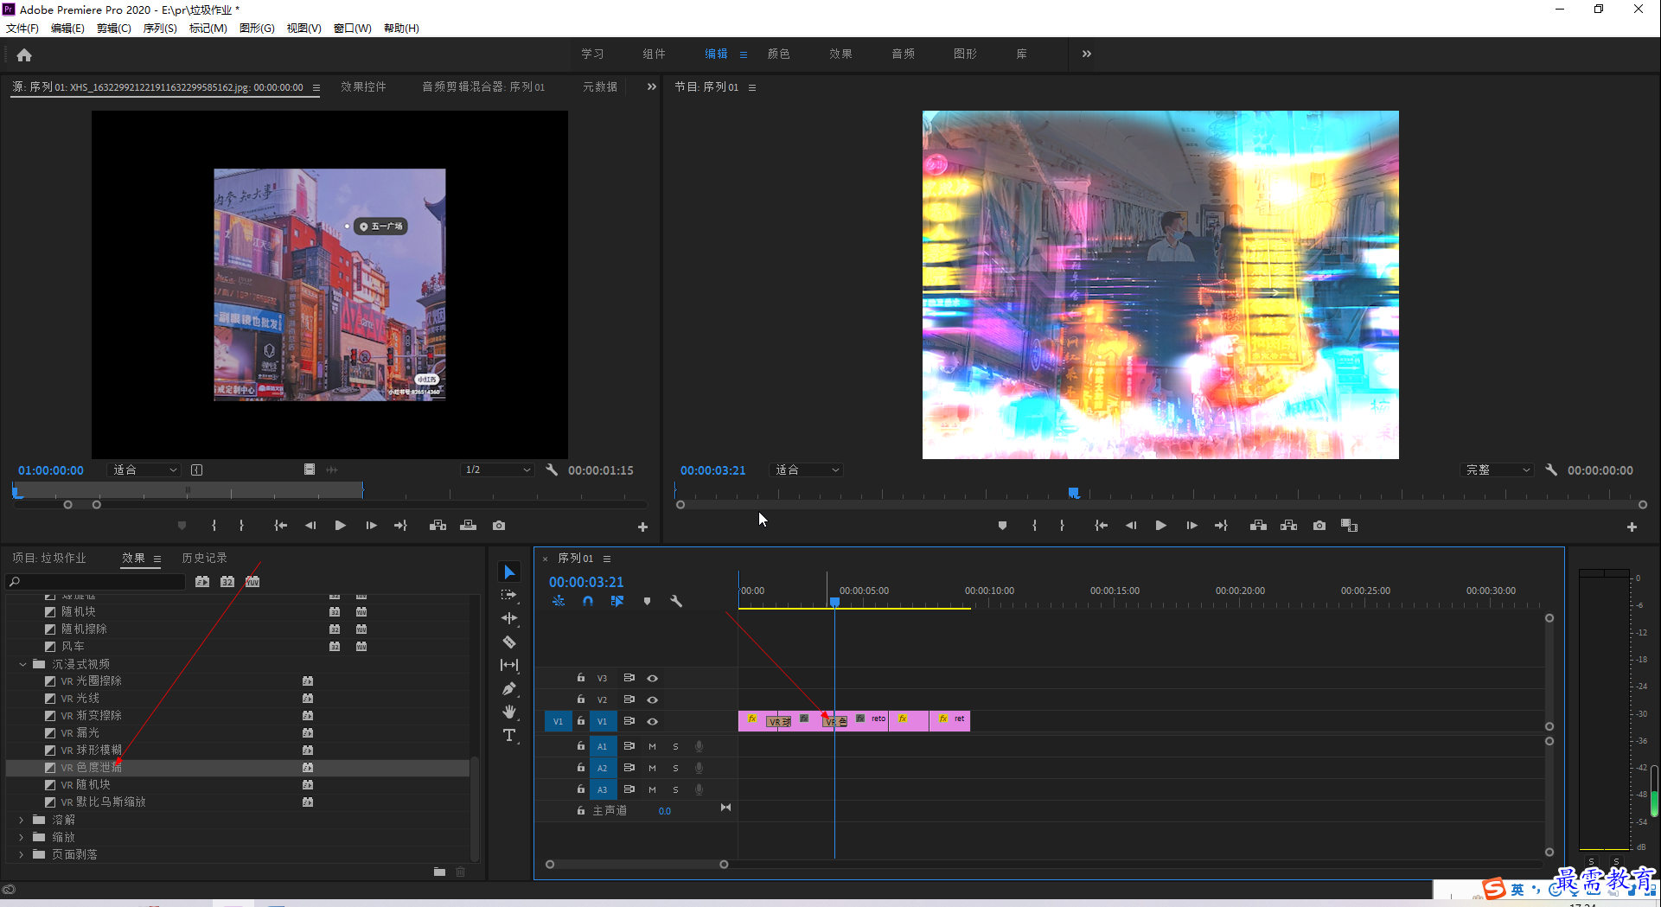Toggle snap magnet in timeline
Screen dimensions: 1661x907
click(x=588, y=601)
